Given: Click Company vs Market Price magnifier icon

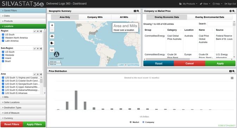Looking at the screenshot, I should (x=233, y=11).
